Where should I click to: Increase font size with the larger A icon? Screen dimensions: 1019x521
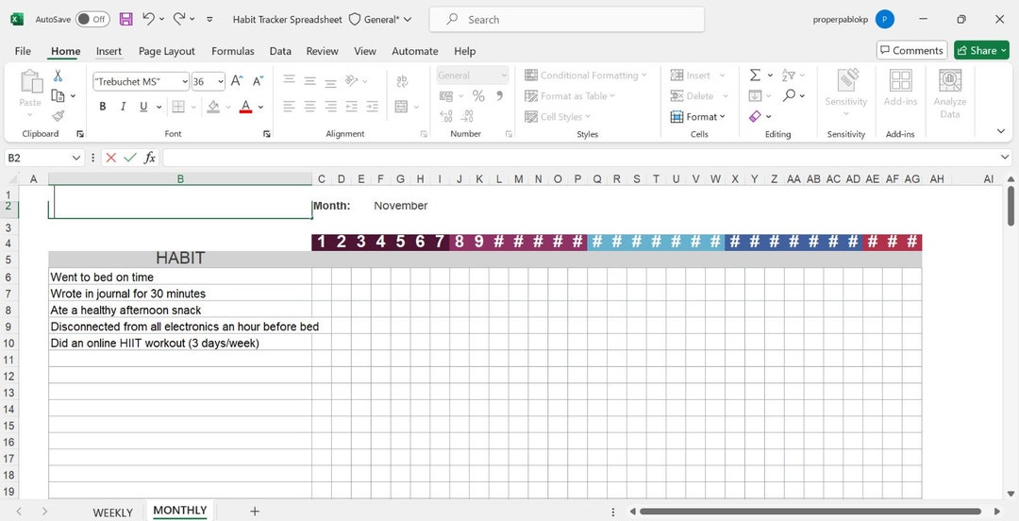237,81
